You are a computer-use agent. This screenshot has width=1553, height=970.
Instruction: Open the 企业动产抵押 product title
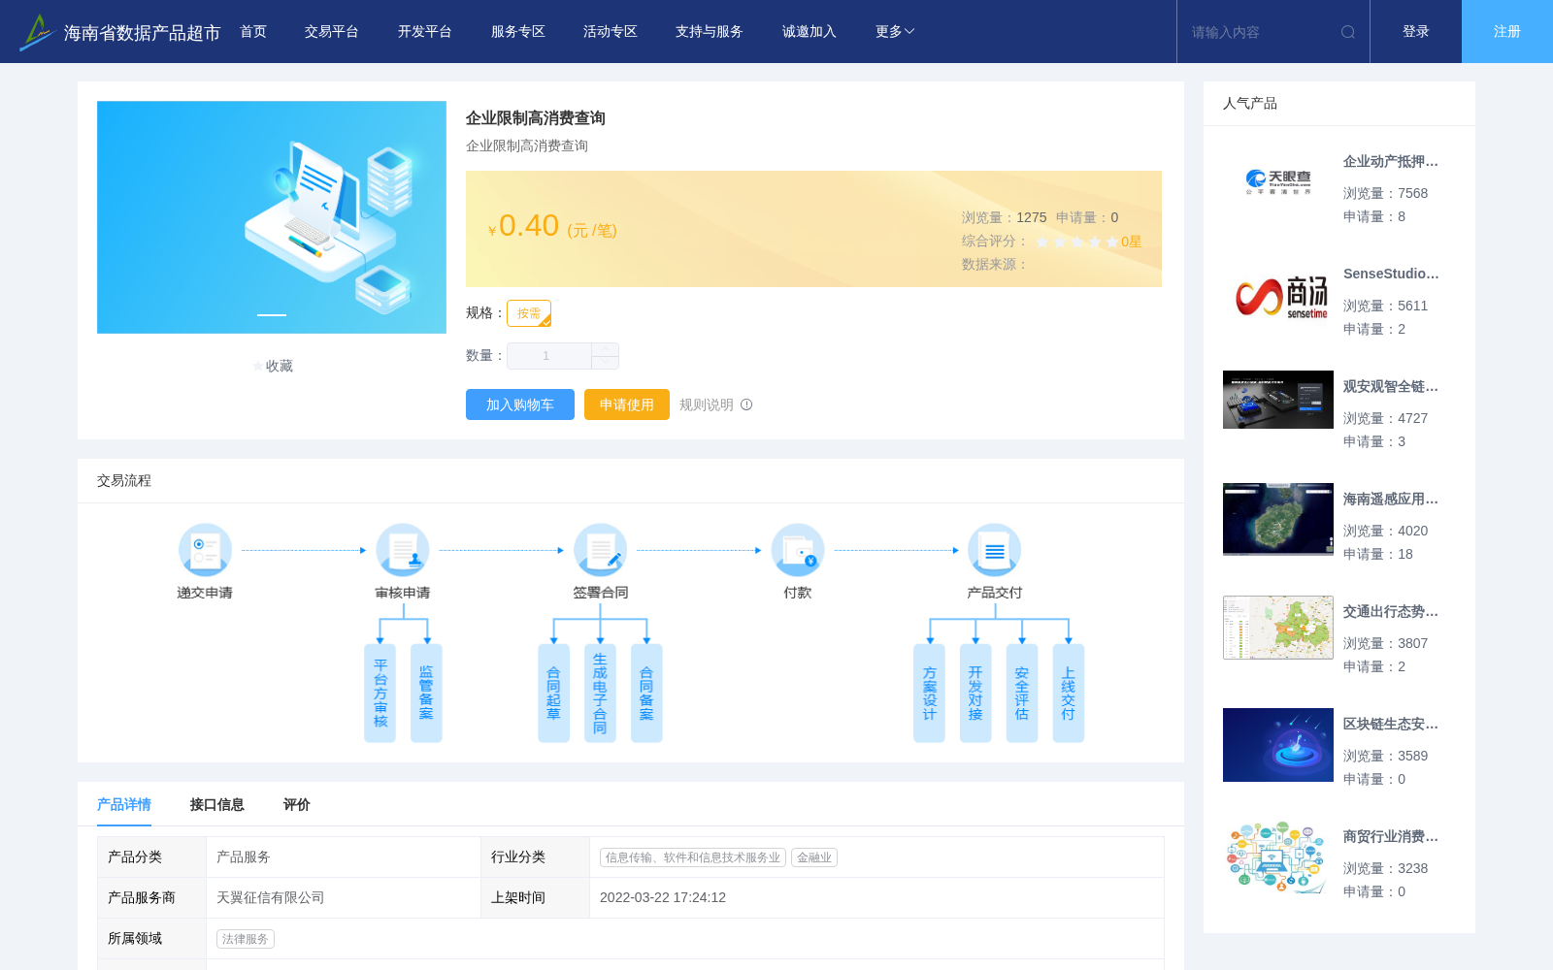1391,162
